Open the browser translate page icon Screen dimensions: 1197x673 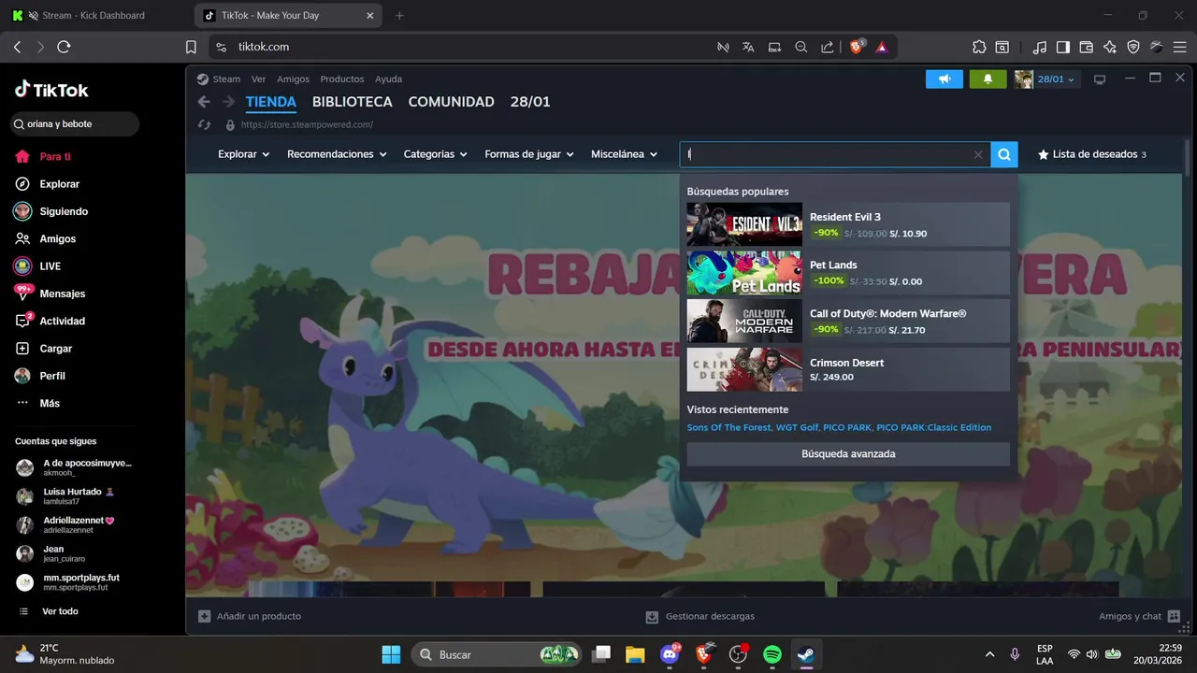[x=748, y=47]
